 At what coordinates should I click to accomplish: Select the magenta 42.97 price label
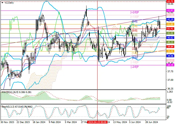tap(170, 10)
